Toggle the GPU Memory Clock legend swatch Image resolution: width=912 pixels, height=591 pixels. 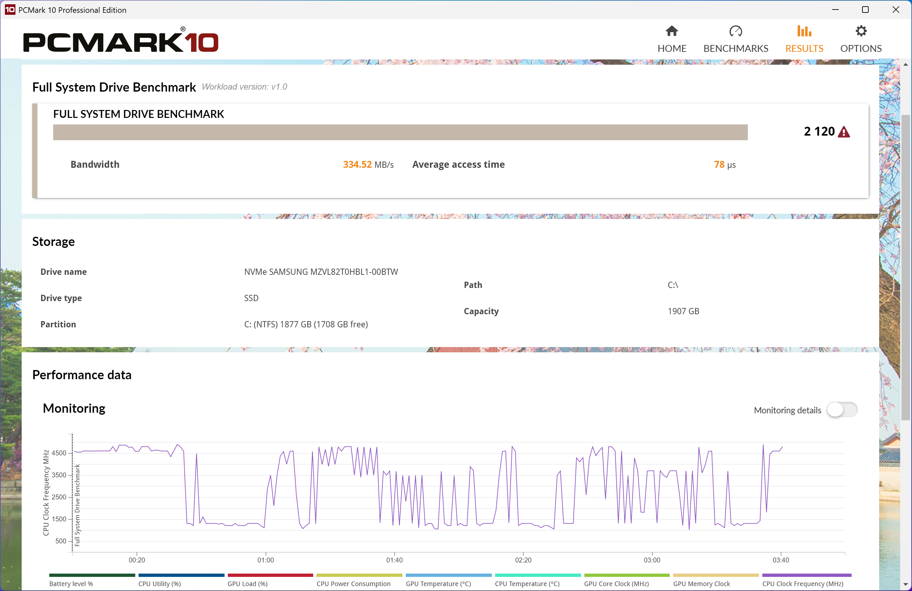[716, 575]
